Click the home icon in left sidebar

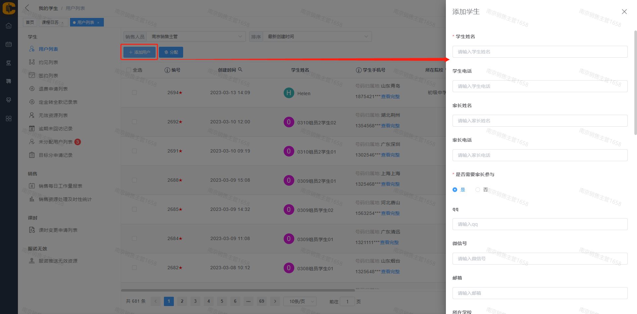(9, 26)
